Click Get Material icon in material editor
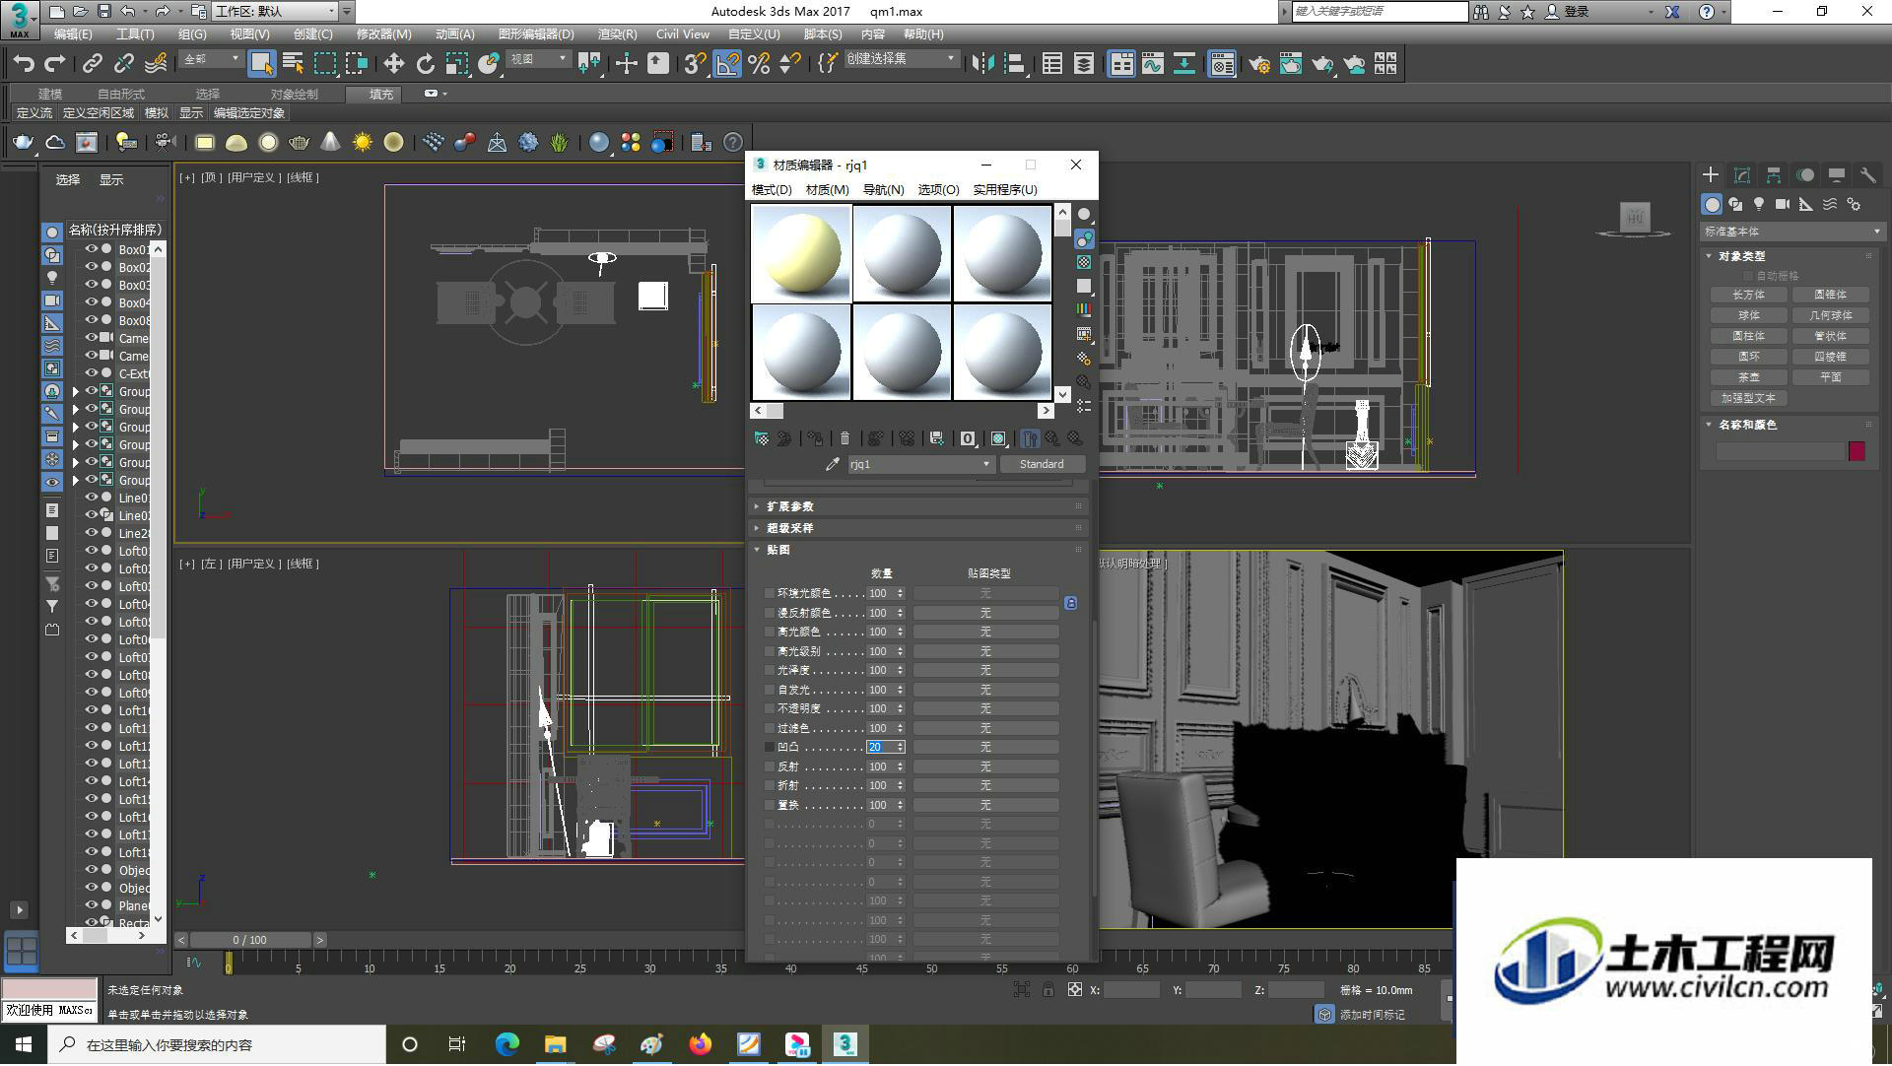 click(x=762, y=438)
